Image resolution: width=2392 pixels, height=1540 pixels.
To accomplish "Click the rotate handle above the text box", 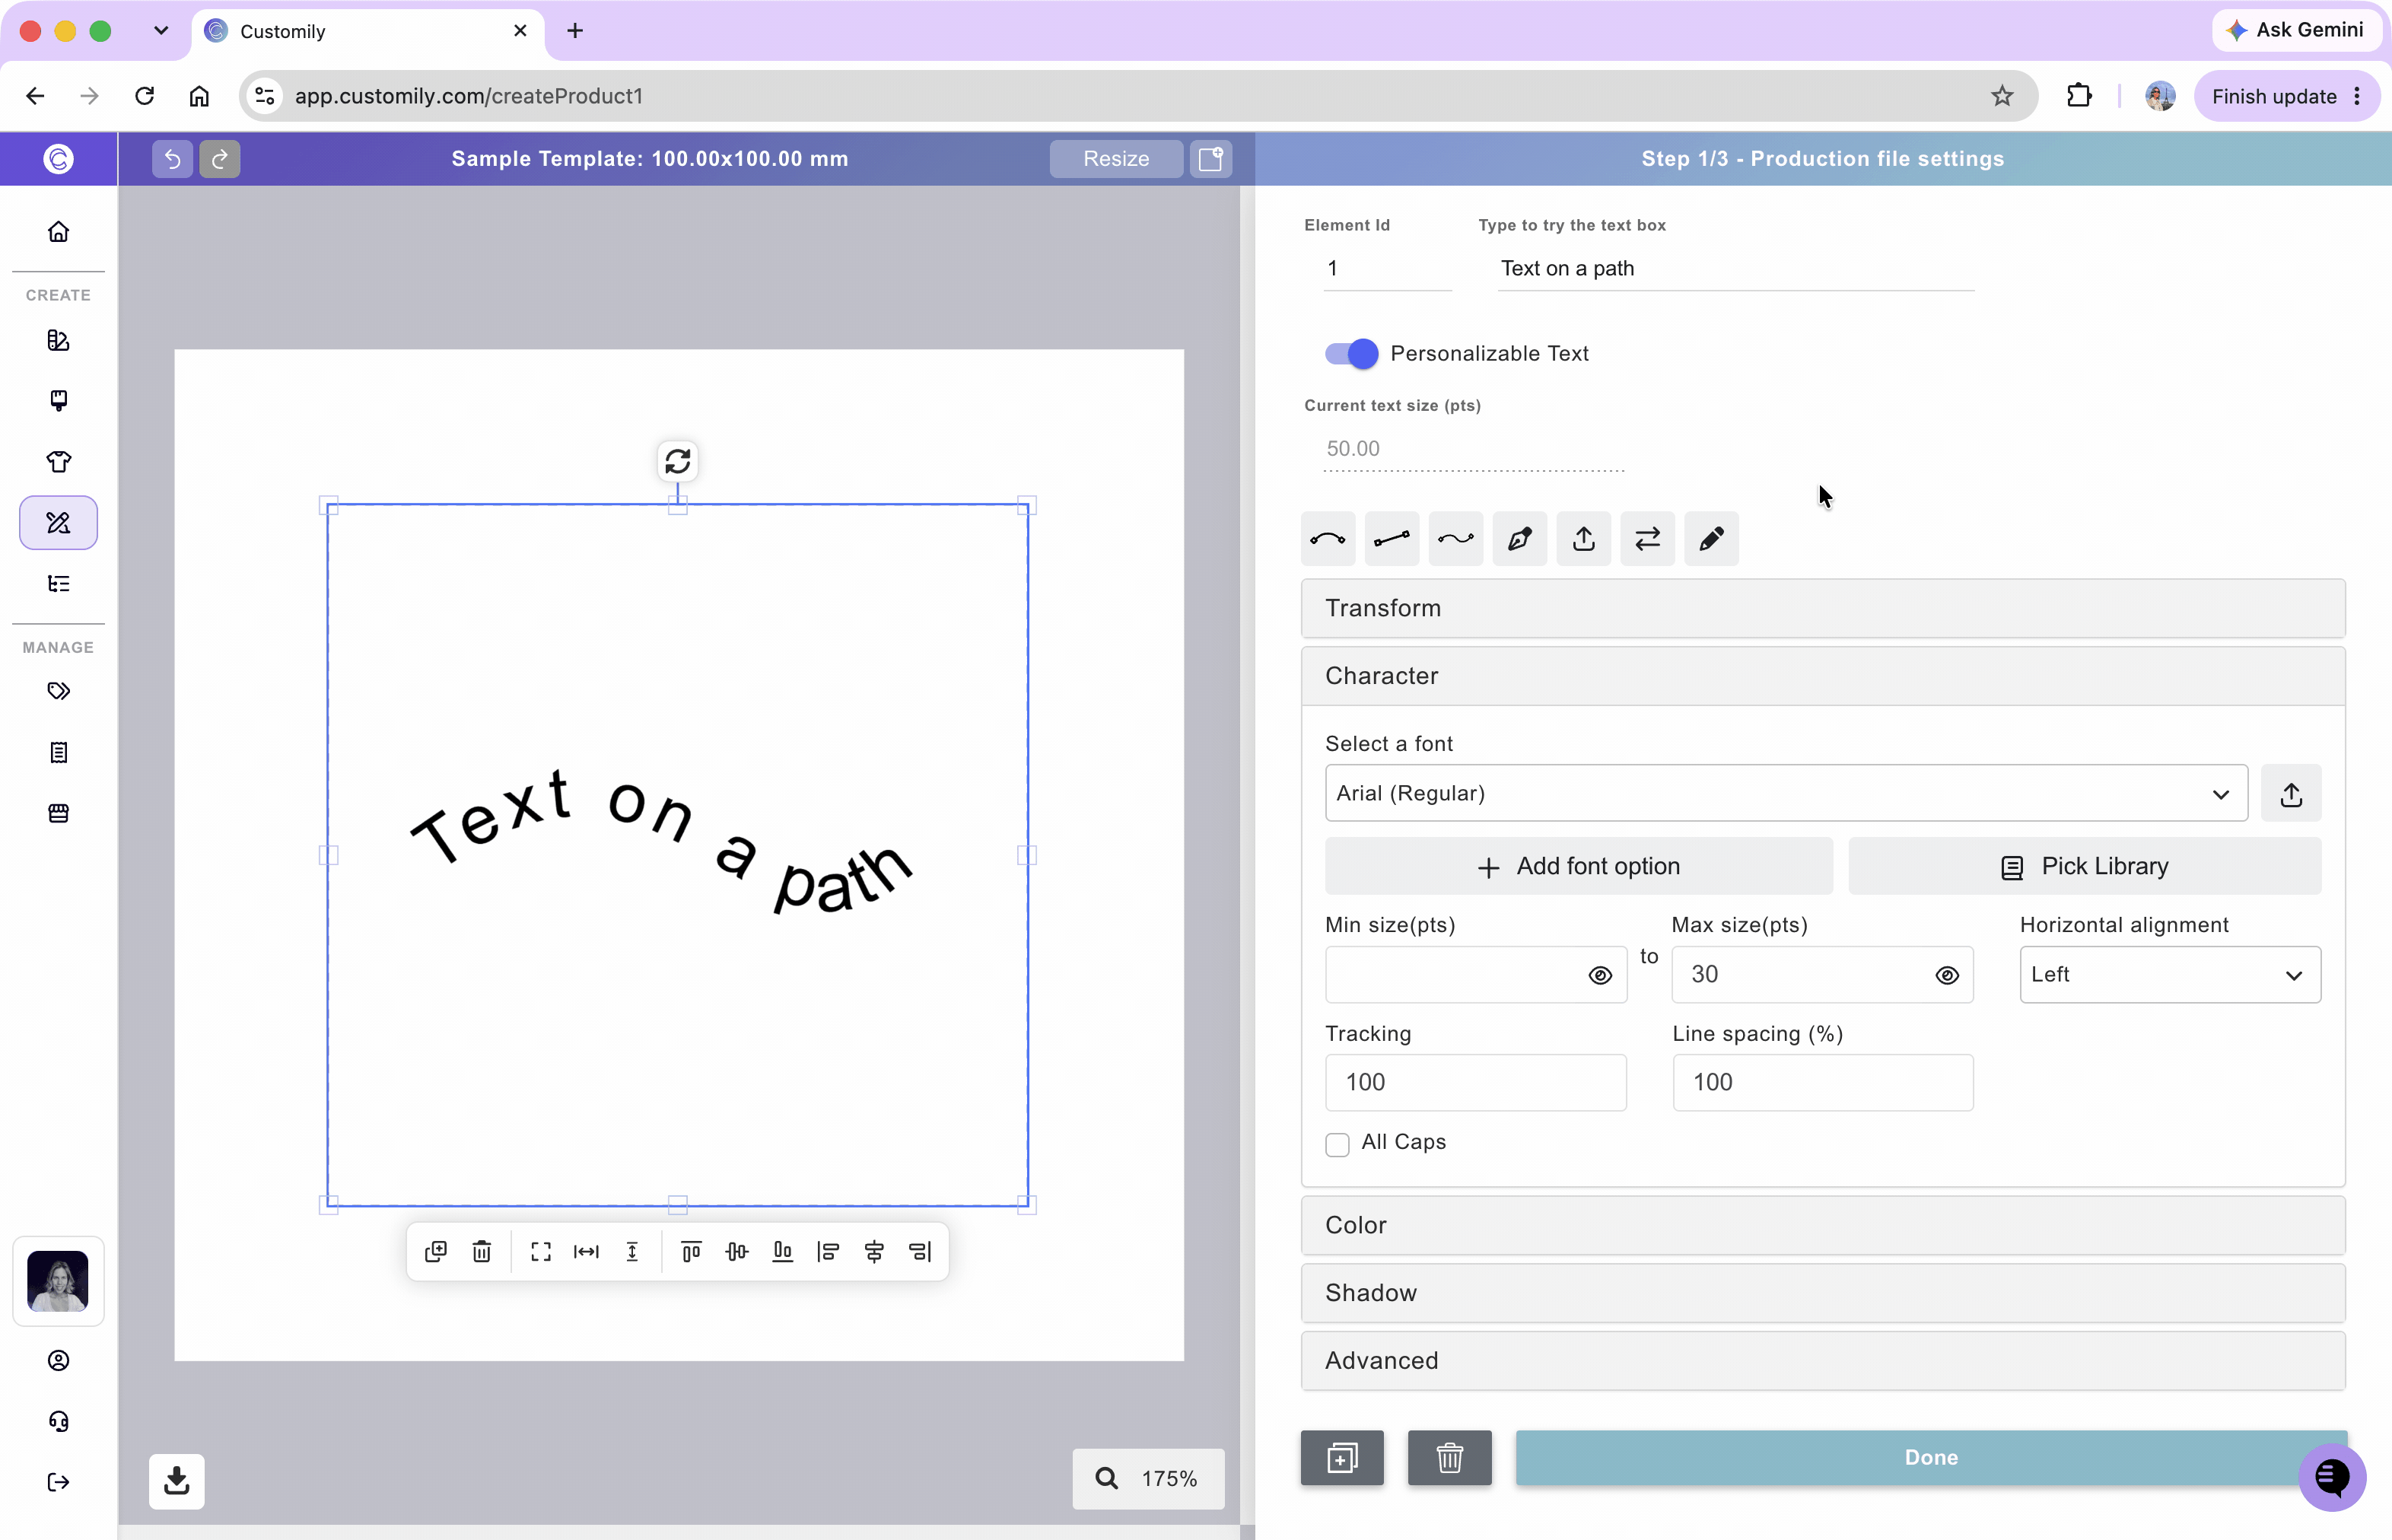I will click(x=678, y=461).
